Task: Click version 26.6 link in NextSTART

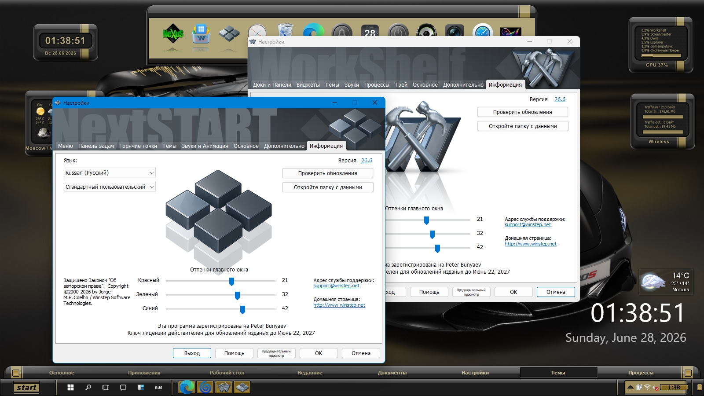Action: click(x=367, y=161)
